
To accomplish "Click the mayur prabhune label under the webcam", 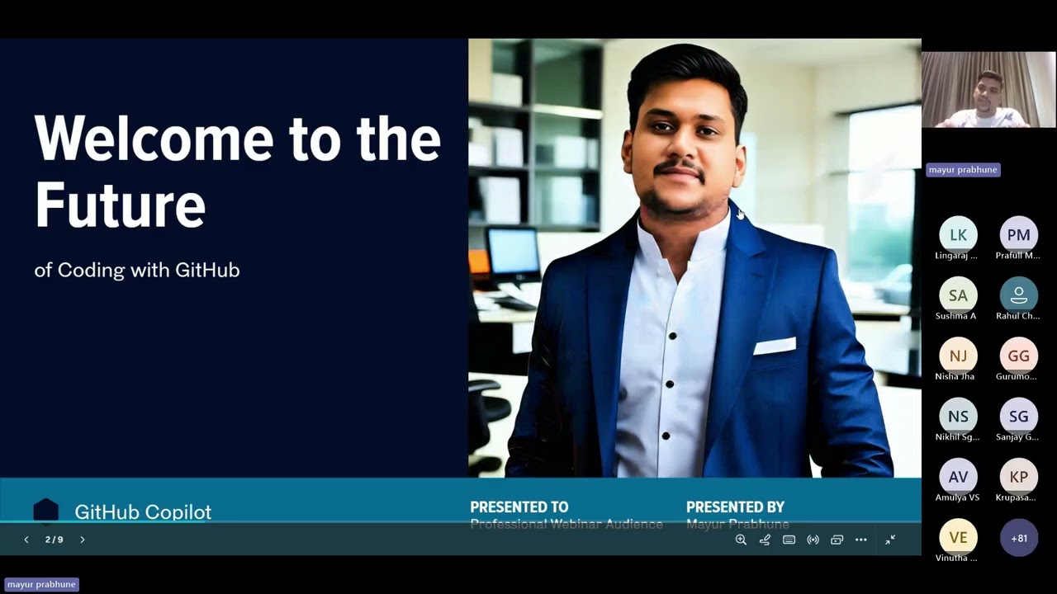I will pos(963,170).
